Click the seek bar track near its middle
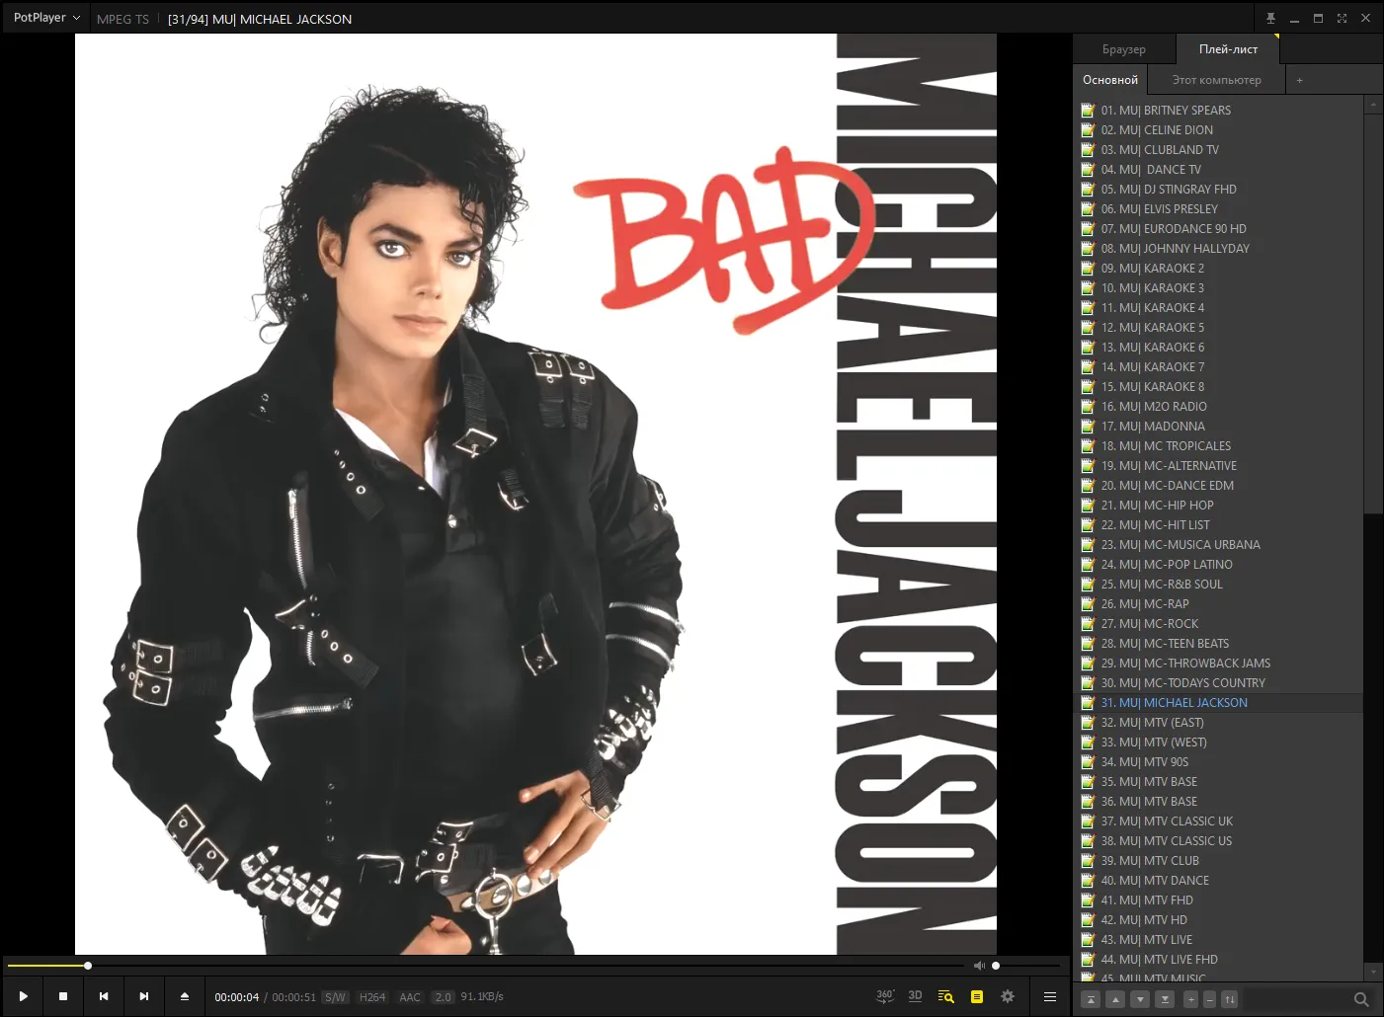Image resolution: width=1384 pixels, height=1017 pixels. pos(486,966)
